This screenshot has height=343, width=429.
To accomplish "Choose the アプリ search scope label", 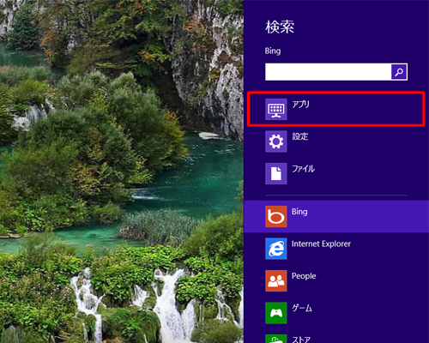I will tap(300, 105).
